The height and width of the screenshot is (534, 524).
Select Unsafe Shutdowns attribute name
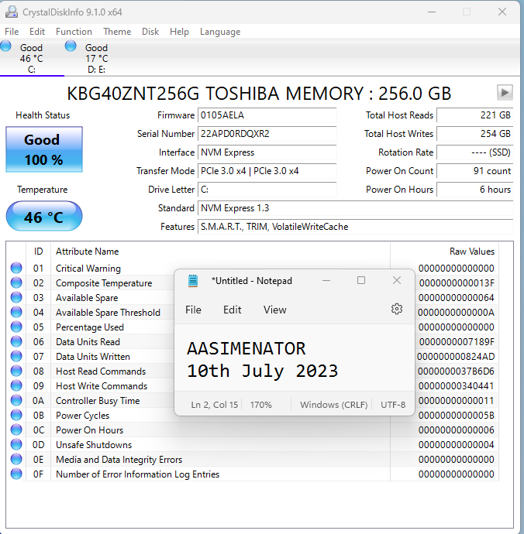[94, 445]
